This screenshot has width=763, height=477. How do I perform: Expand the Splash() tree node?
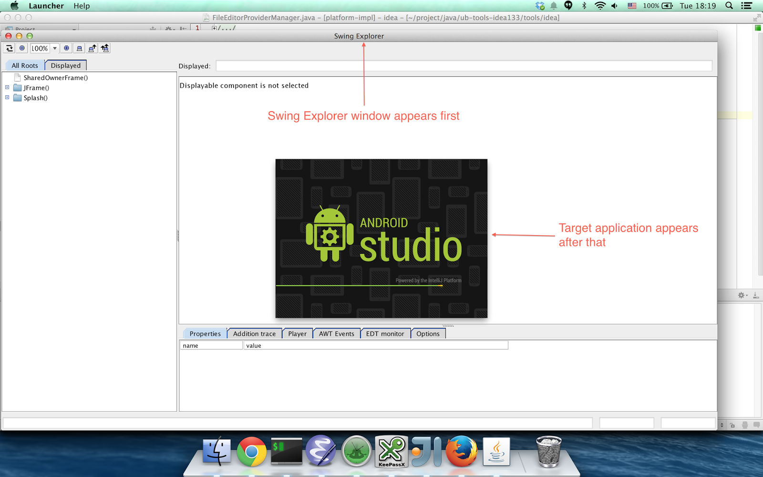pyautogui.click(x=7, y=97)
